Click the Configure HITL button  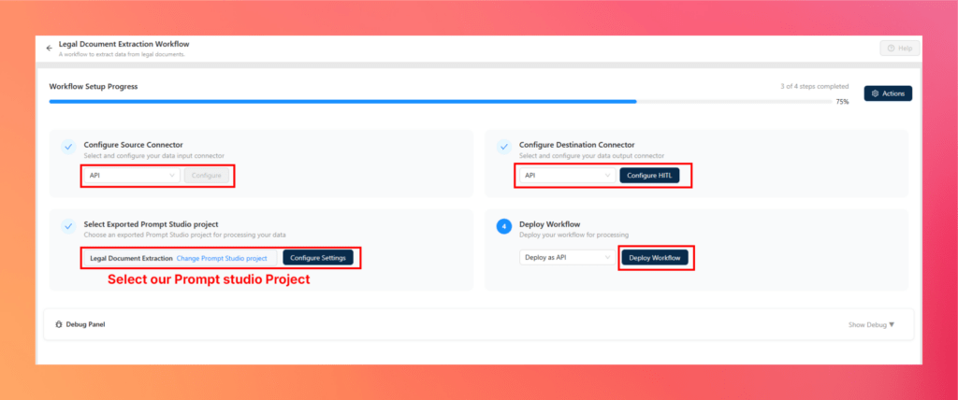click(x=649, y=176)
